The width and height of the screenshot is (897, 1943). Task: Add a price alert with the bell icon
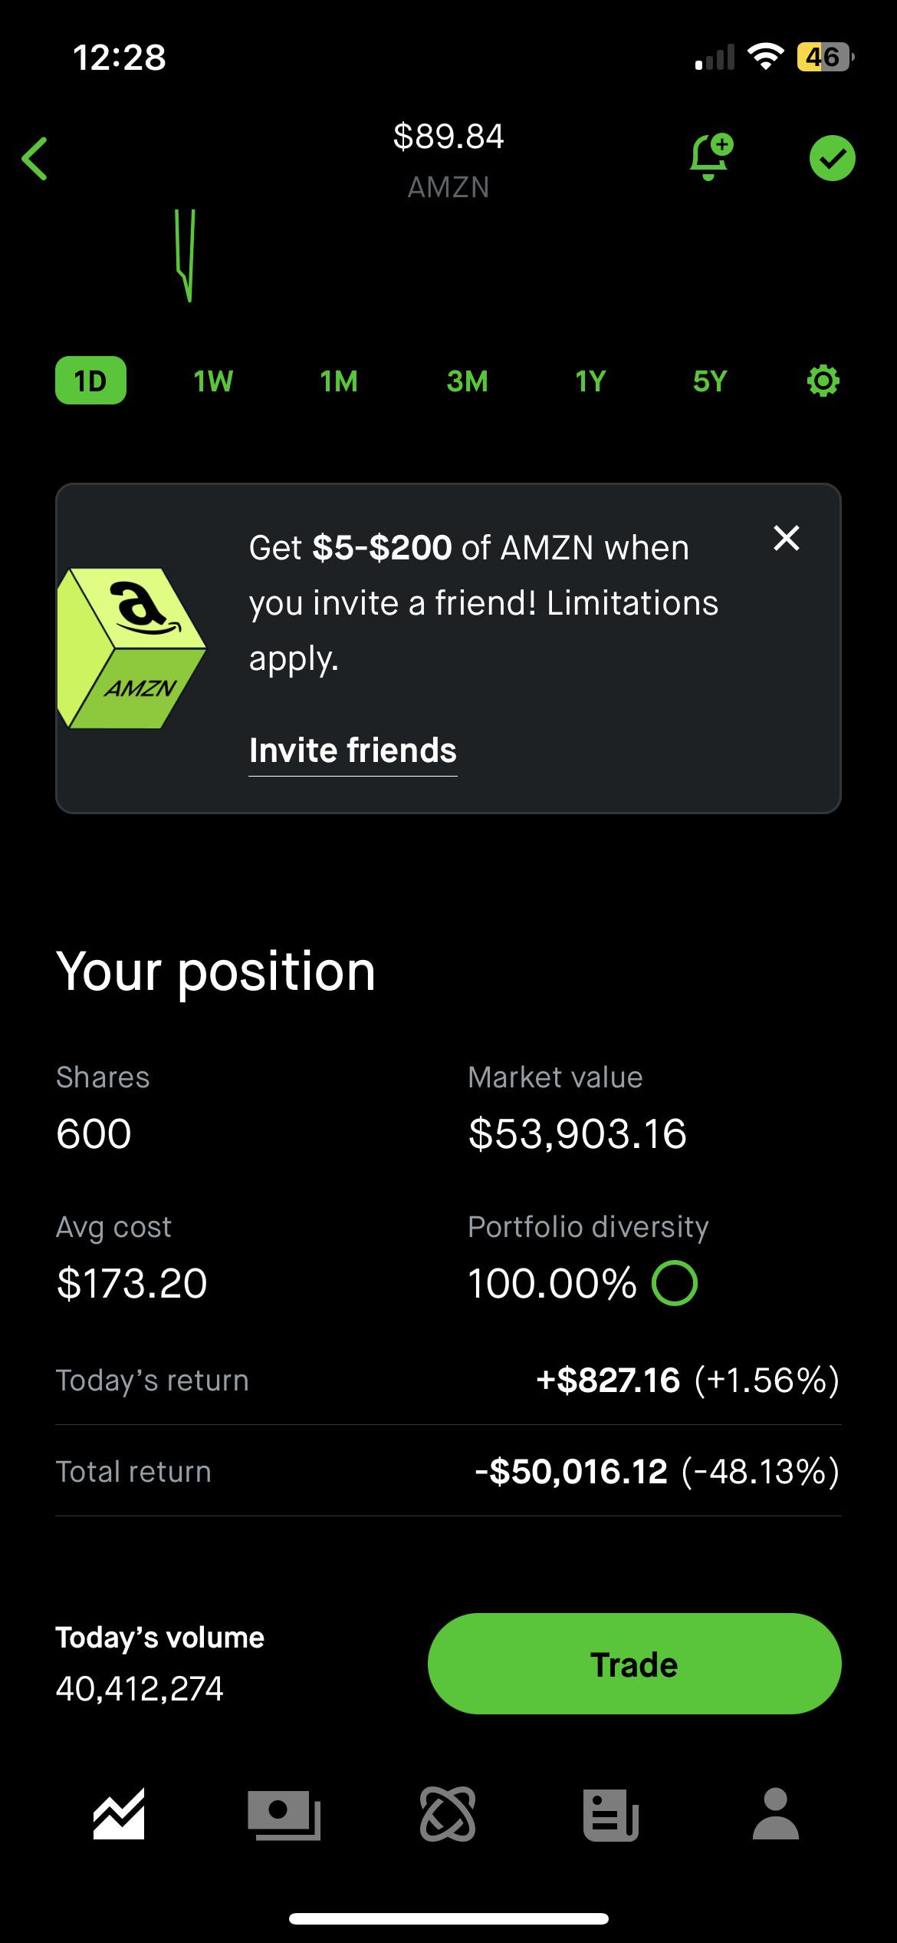(710, 157)
